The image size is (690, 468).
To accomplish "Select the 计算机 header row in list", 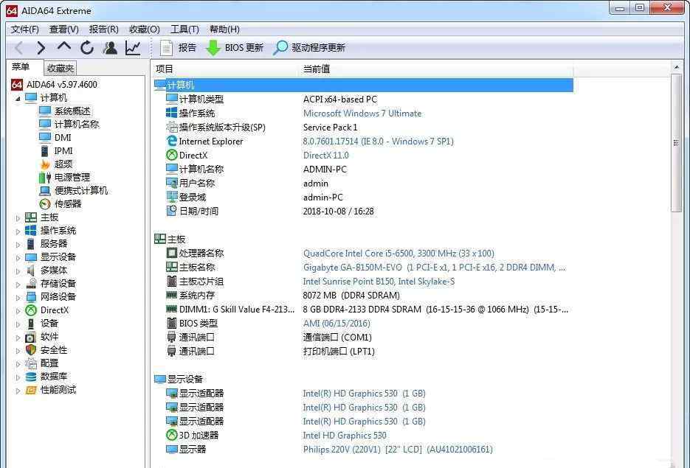I will click(x=364, y=85).
